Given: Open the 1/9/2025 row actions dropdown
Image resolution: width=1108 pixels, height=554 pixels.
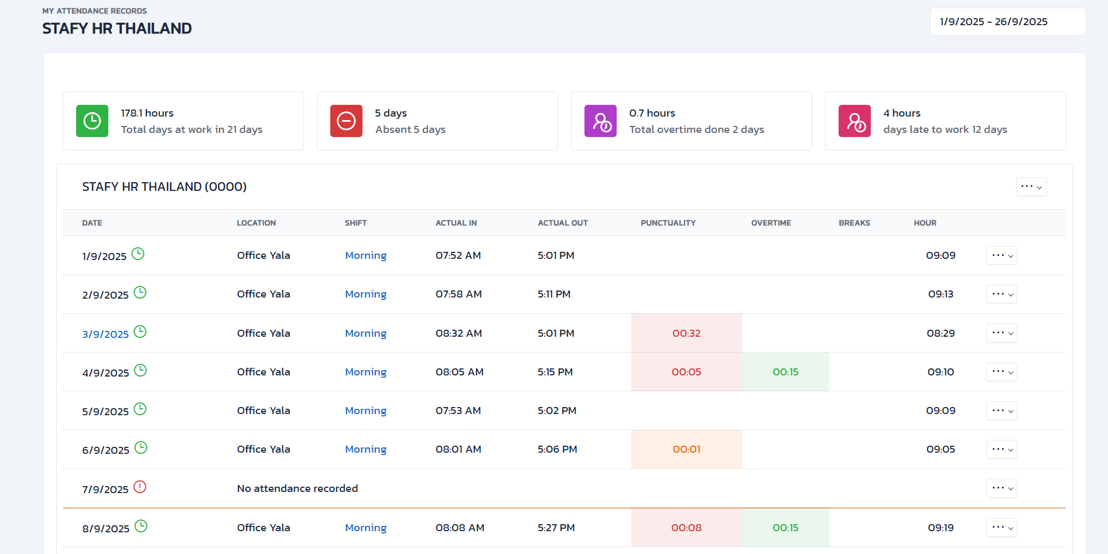Looking at the screenshot, I should 1001,255.
